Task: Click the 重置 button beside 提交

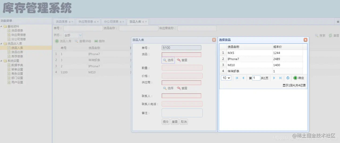Action: pos(175,122)
